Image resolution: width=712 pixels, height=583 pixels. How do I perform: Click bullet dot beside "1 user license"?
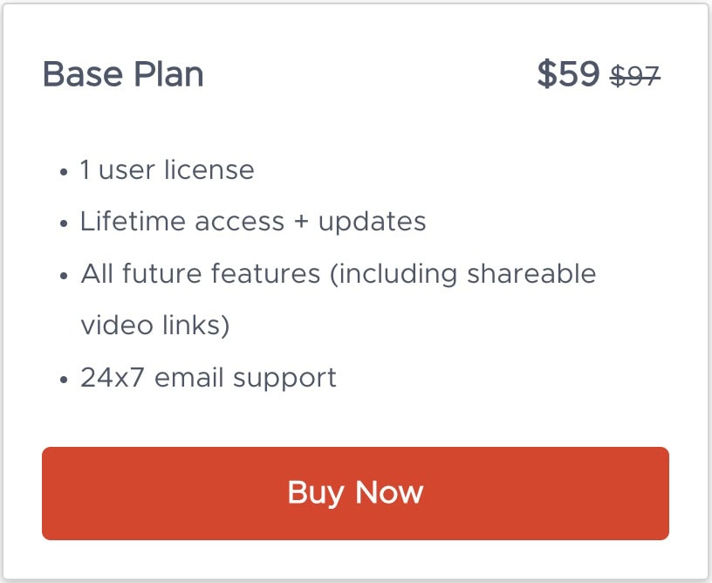coord(64,172)
